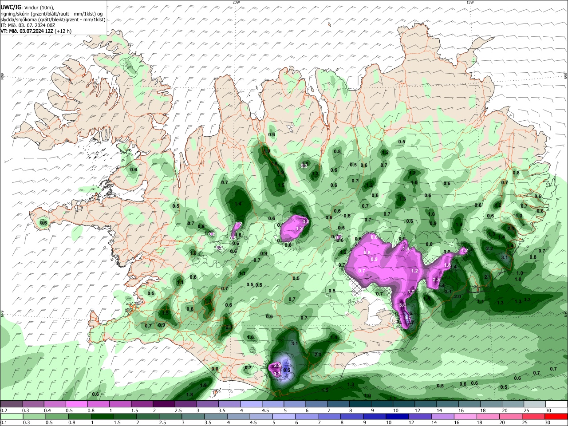Screen dimensions: 568x426
Task: Click the dark navy blue swatch in rain scale
Action: pyautogui.click(x=397, y=416)
